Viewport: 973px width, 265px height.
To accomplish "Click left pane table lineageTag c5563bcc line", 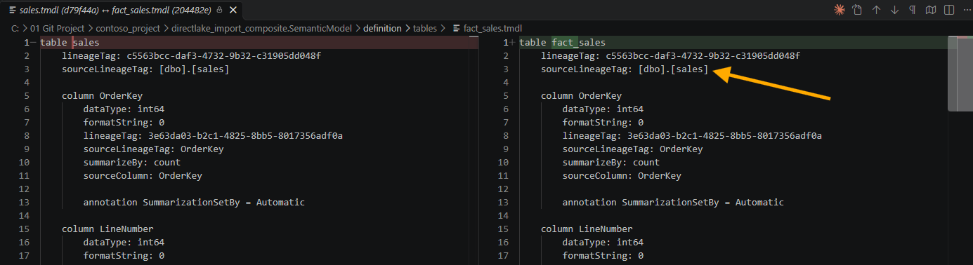I will click(192, 56).
